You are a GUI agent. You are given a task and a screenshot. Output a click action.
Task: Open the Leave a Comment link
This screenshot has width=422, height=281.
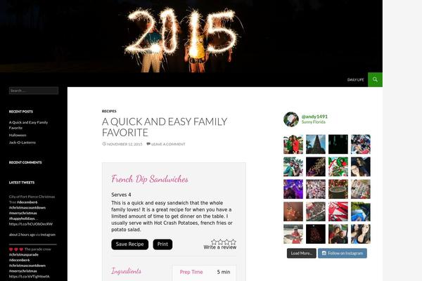tap(168, 144)
